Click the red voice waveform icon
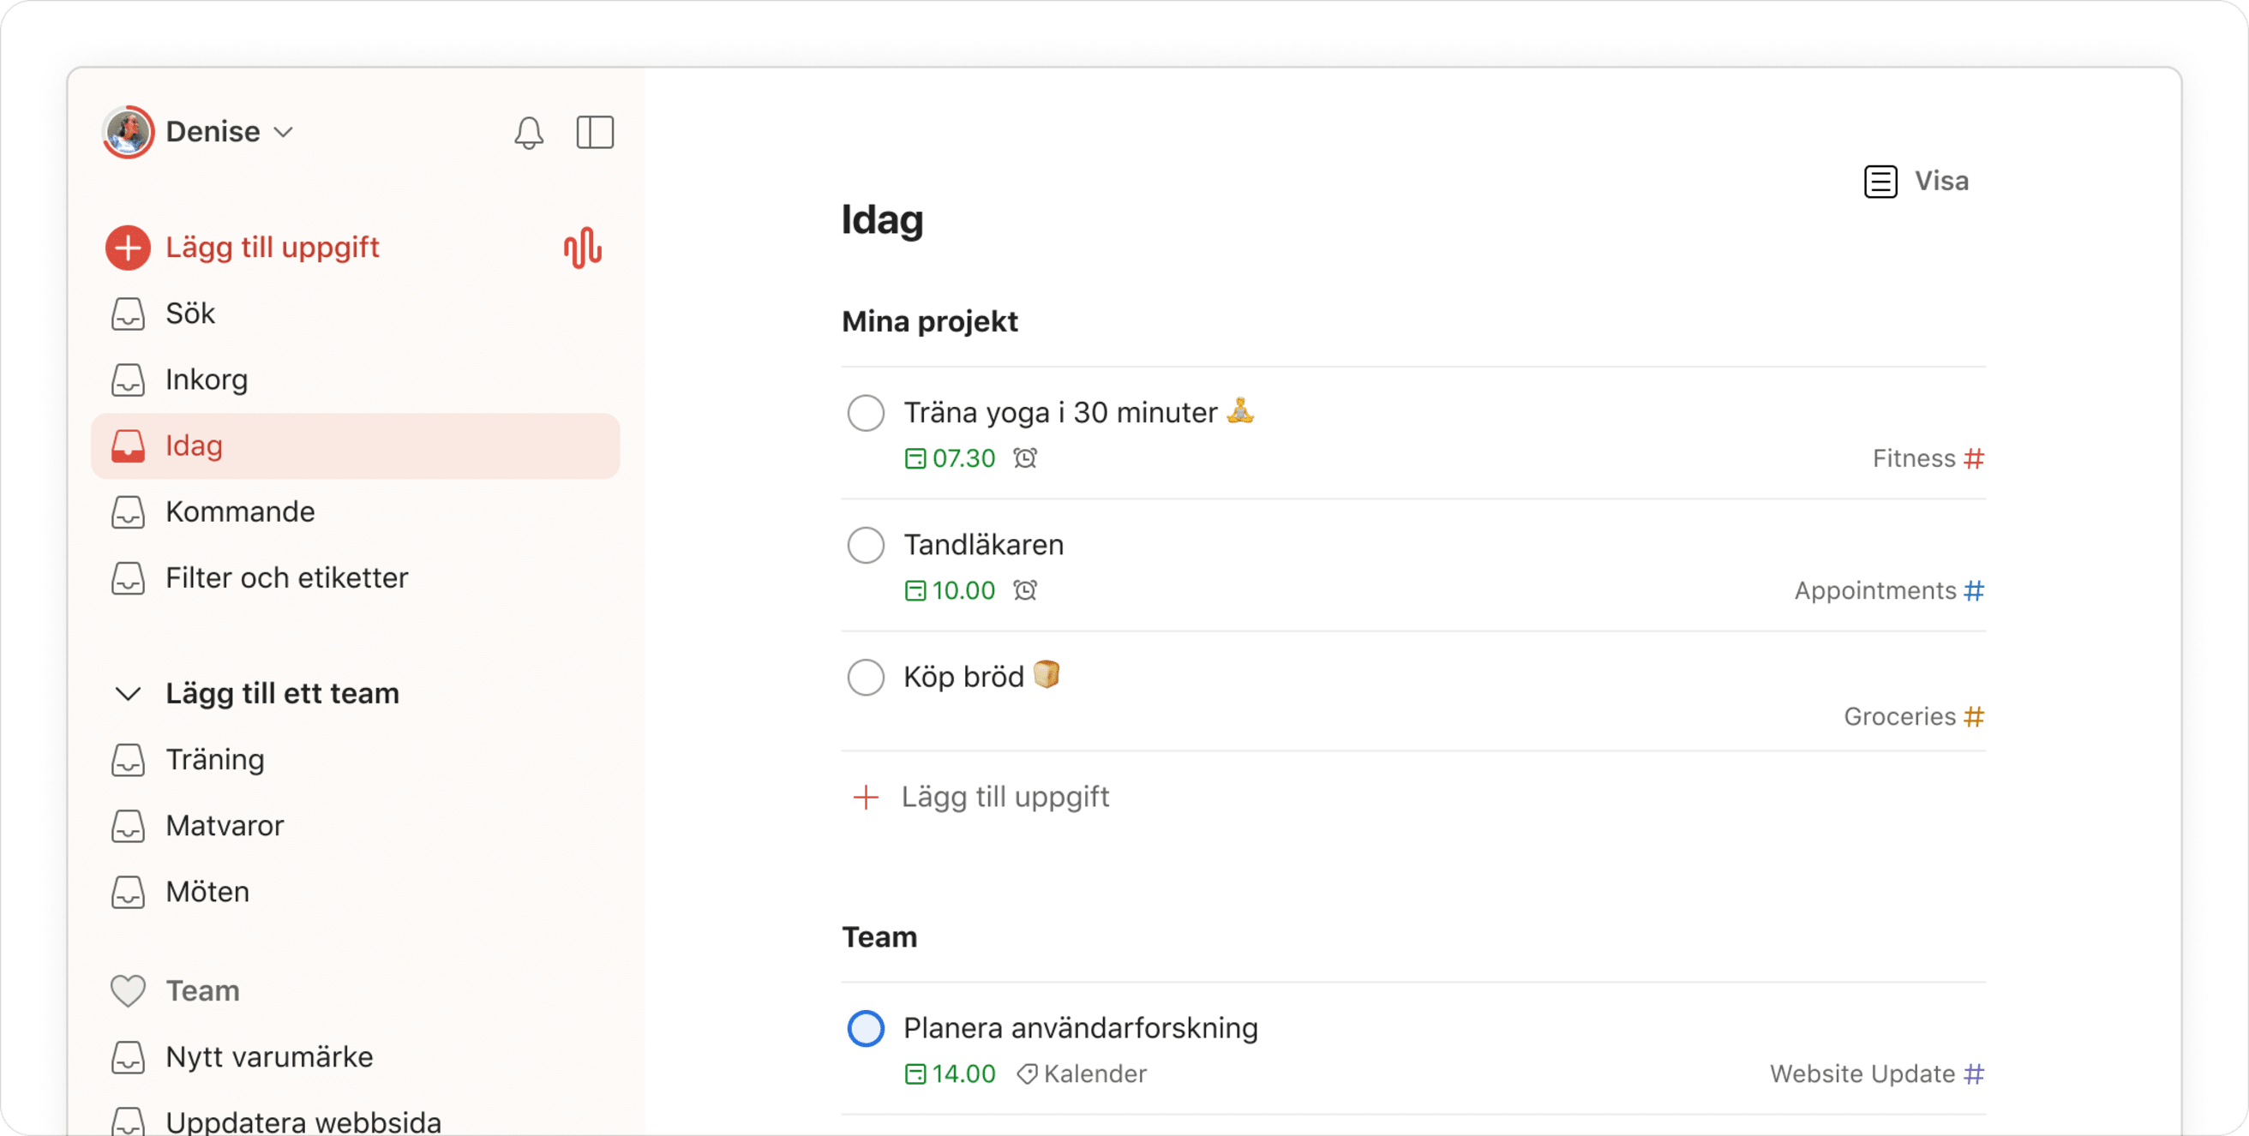Image resolution: width=2249 pixels, height=1136 pixels. pyautogui.click(x=582, y=248)
